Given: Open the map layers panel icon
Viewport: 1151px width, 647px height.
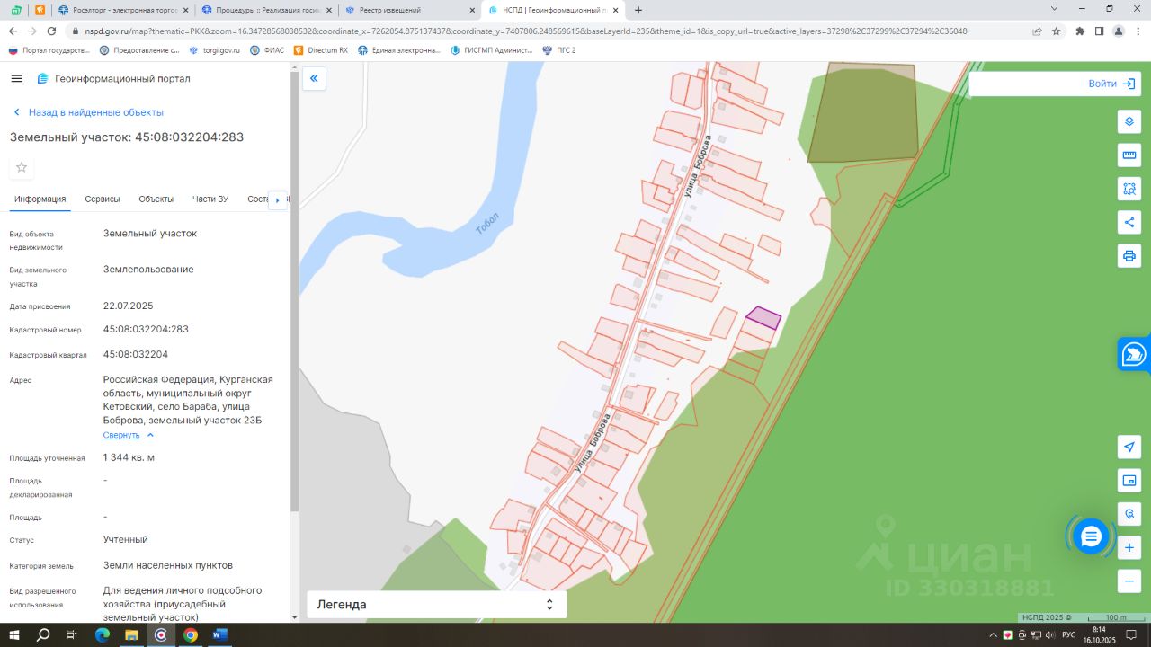Looking at the screenshot, I should [1129, 121].
